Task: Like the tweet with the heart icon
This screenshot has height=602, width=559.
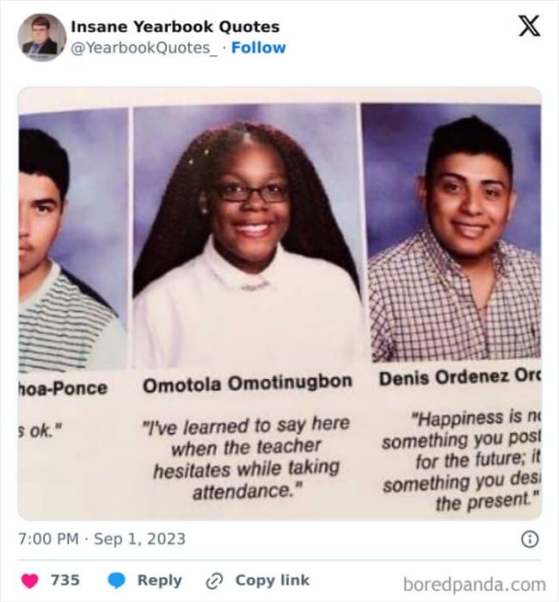Action: point(30,580)
